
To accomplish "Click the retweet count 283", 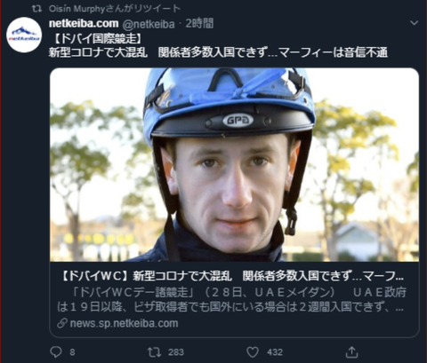I will click(x=176, y=352).
